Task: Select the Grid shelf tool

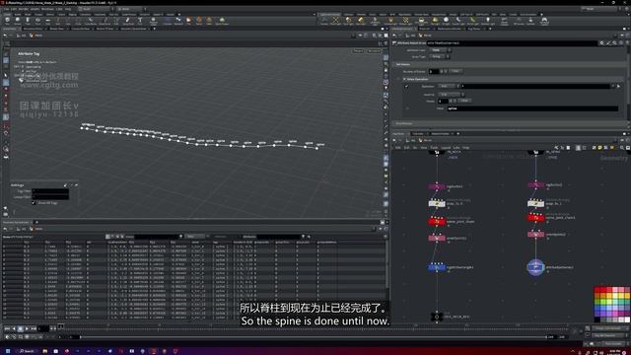Action: (x=48, y=21)
